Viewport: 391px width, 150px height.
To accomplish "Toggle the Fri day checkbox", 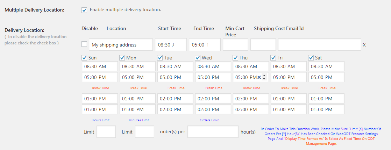I will click(x=273, y=58).
